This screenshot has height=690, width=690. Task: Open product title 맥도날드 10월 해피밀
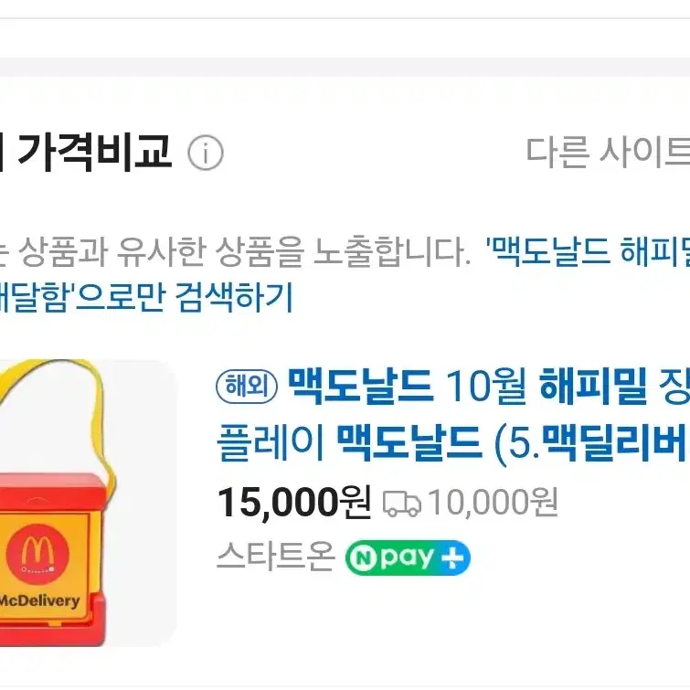click(466, 387)
